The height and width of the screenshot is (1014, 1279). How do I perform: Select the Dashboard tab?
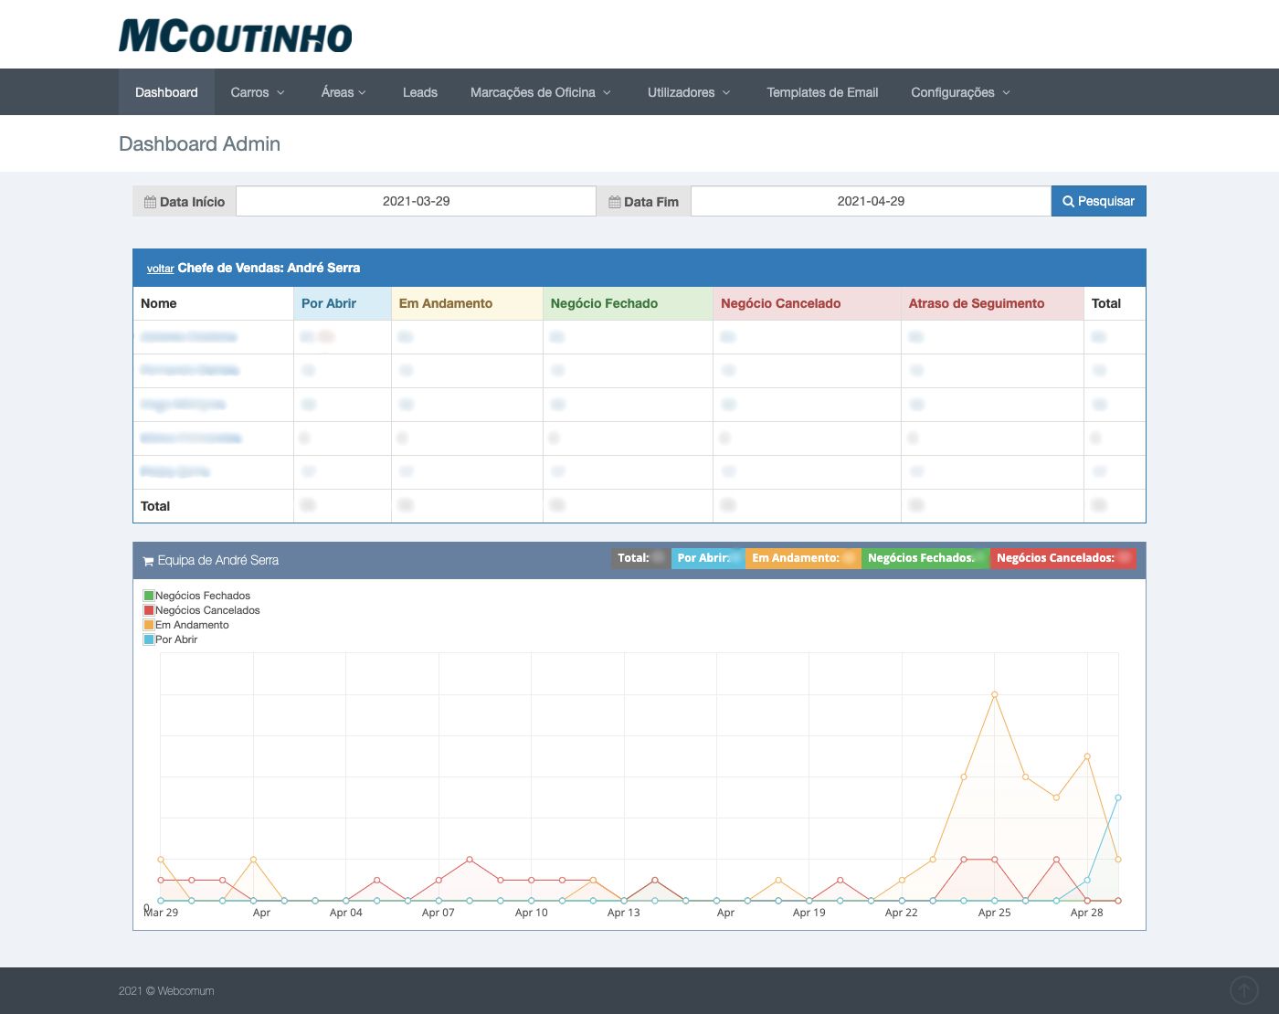pos(166,92)
